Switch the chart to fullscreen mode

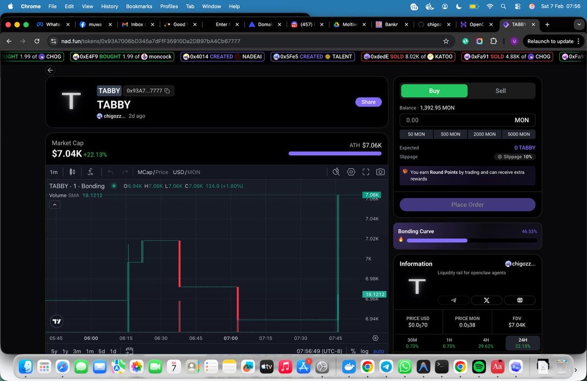[365, 172]
